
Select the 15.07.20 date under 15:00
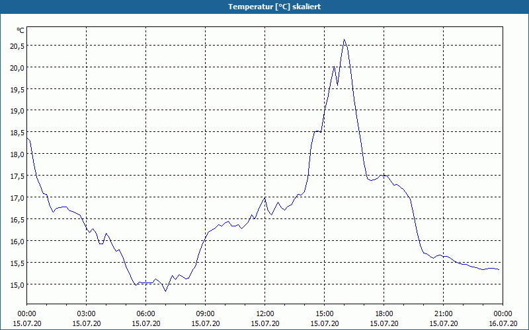point(325,323)
